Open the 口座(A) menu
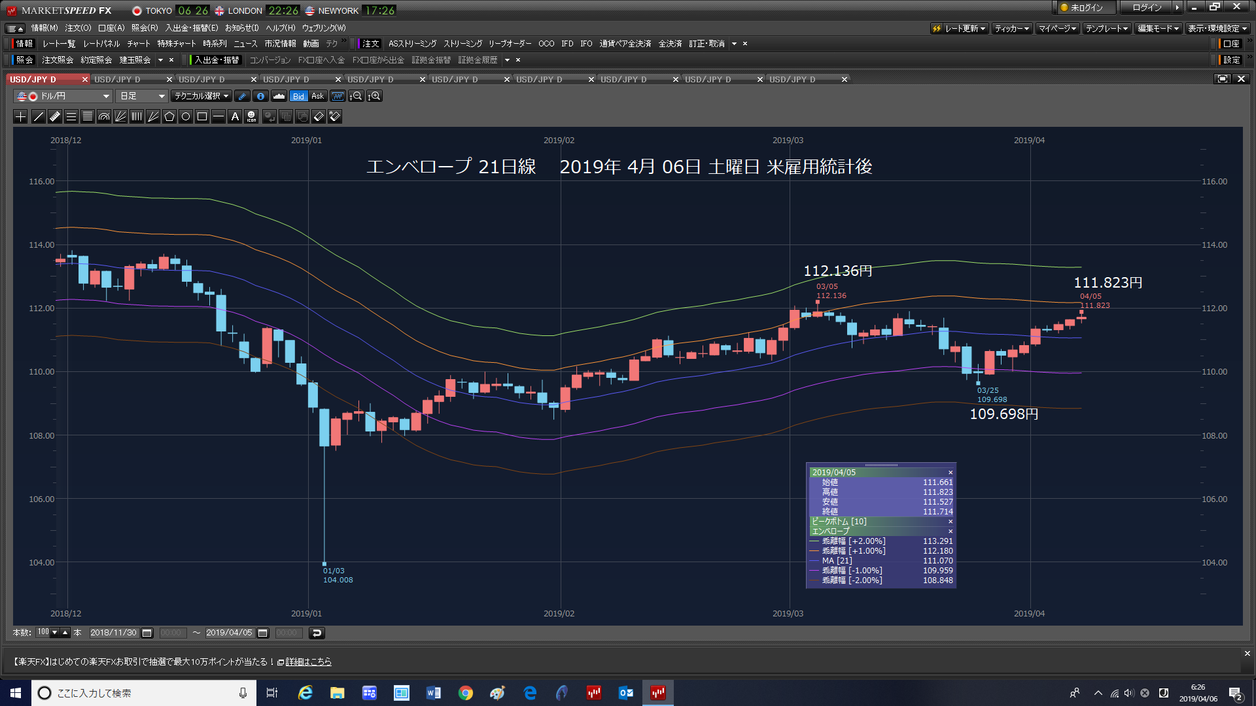 [x=111, y=28]
